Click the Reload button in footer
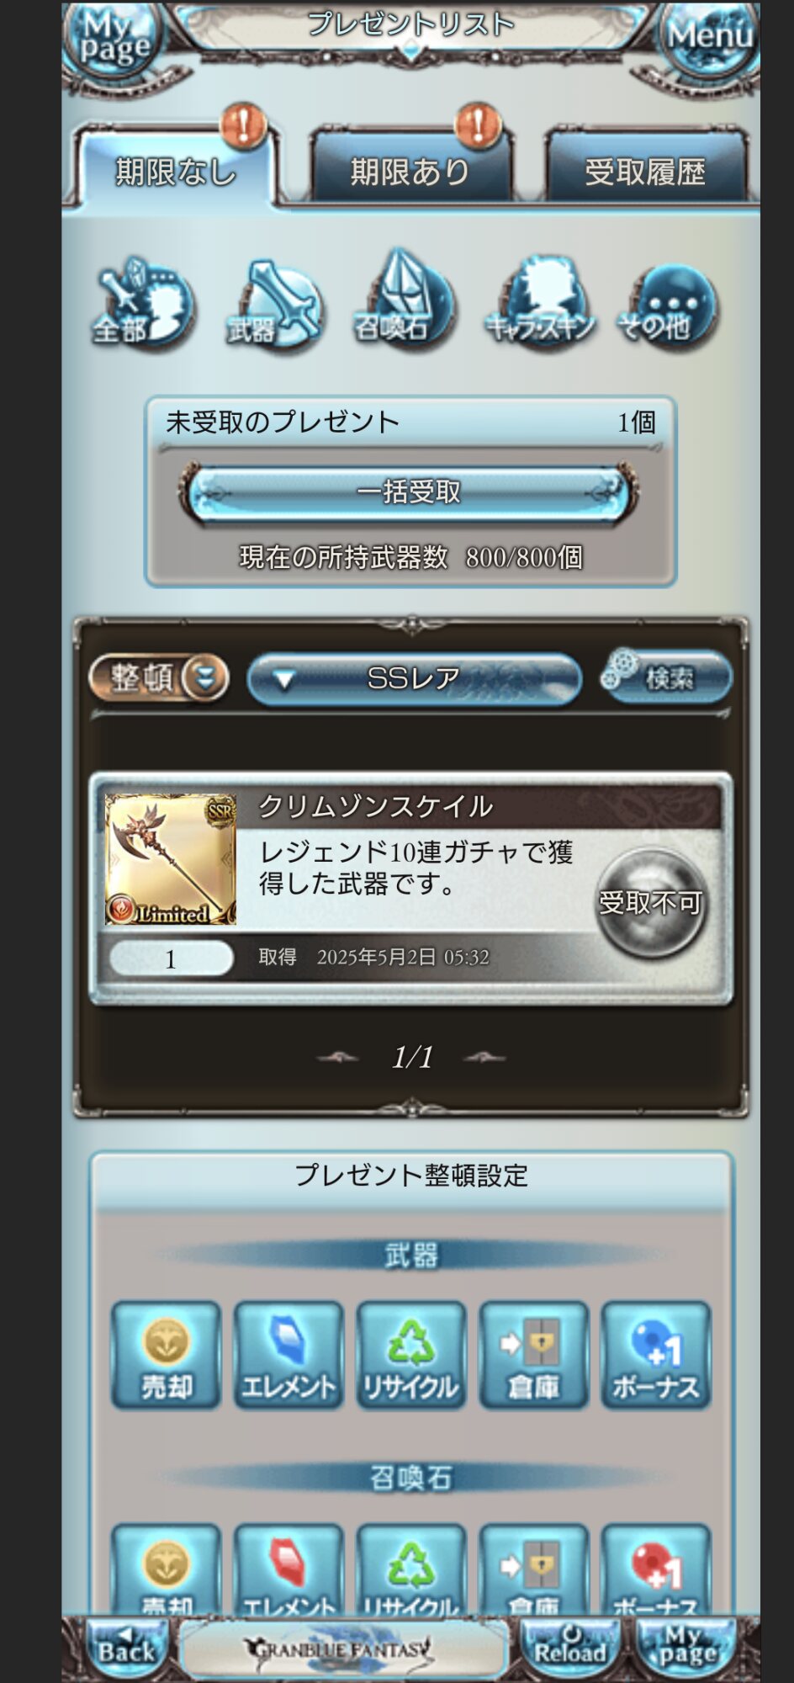 pos(570,1645)
